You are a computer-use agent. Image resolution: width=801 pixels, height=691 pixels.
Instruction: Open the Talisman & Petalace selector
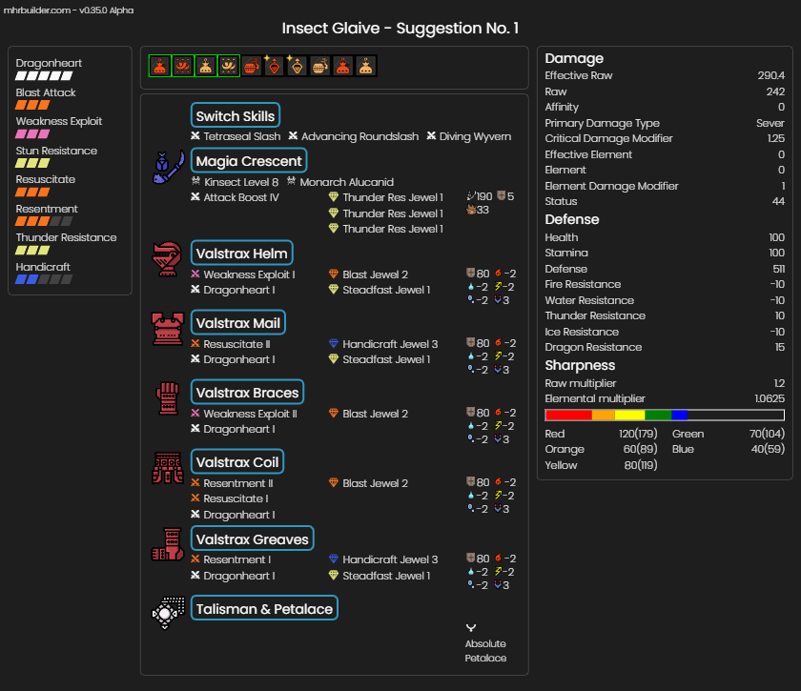(x=264, y=608)
